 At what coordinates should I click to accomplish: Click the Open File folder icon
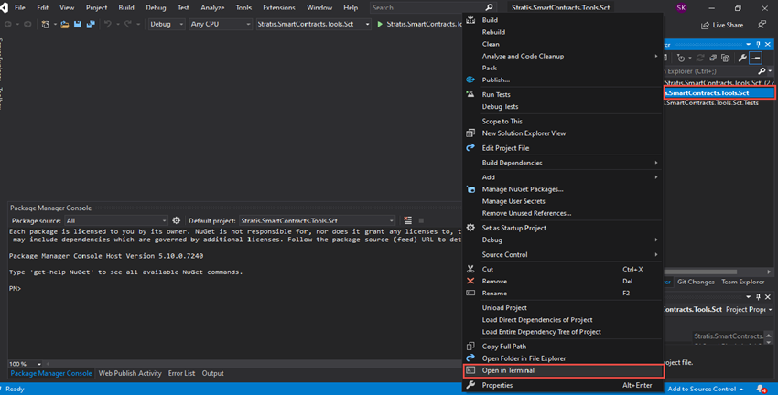(x=65, y=25)
